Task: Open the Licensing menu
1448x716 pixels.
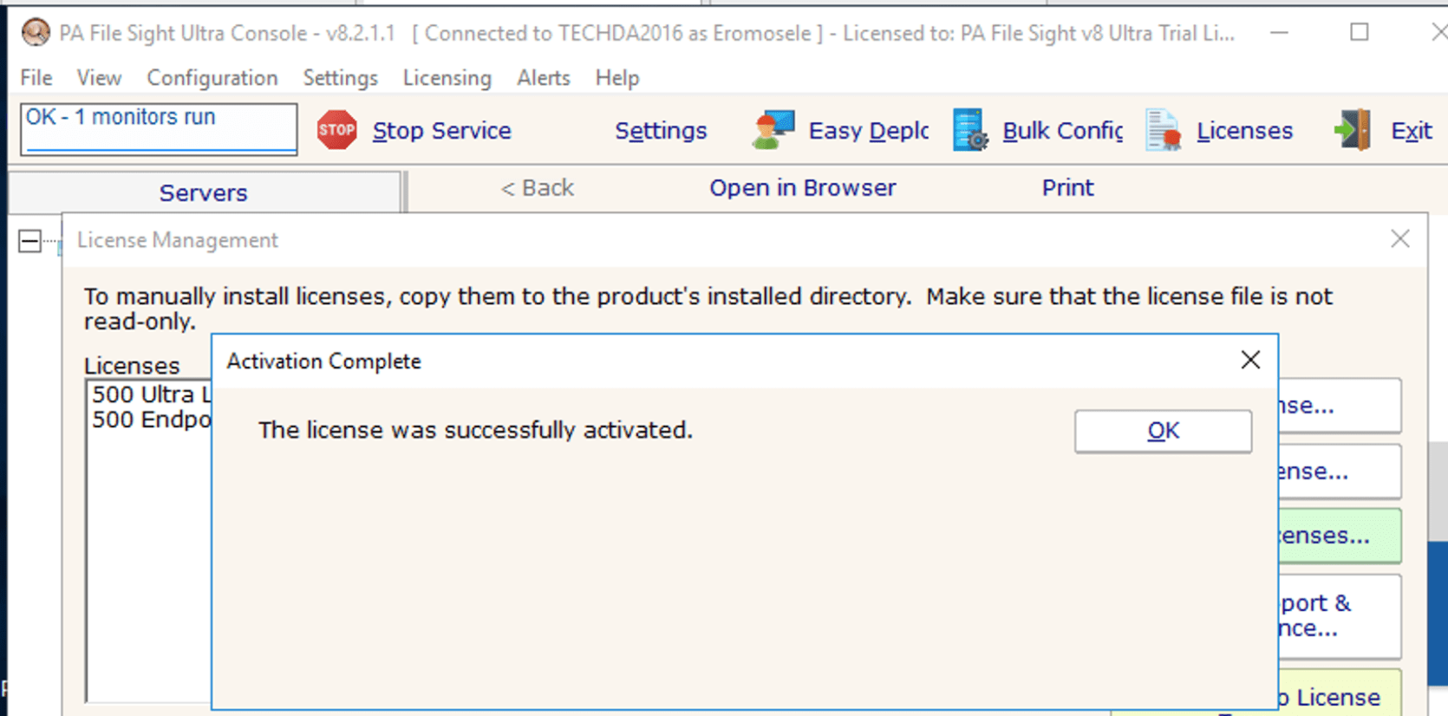Action: (x=447, y=78)
